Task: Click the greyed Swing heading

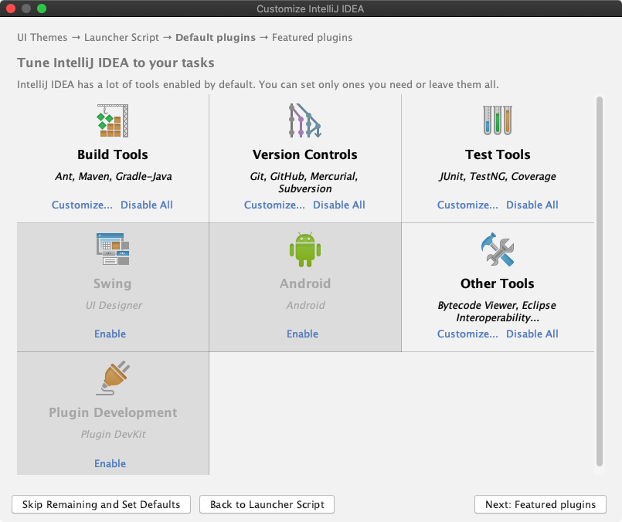Action: coord(113,283)
